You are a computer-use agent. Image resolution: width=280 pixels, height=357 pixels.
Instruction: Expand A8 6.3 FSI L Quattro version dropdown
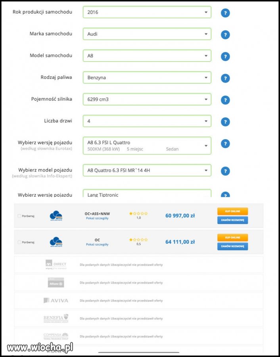147,146
